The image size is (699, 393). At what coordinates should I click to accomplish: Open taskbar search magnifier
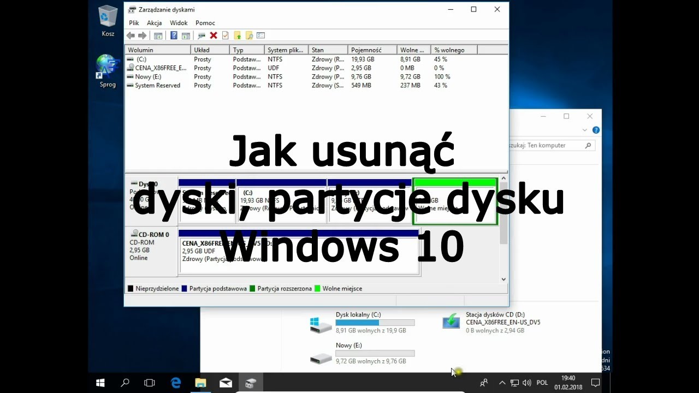point(125,383)
